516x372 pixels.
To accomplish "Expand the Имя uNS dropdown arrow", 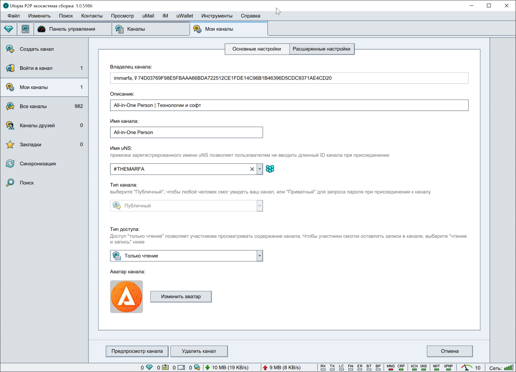I will point(260,169).
